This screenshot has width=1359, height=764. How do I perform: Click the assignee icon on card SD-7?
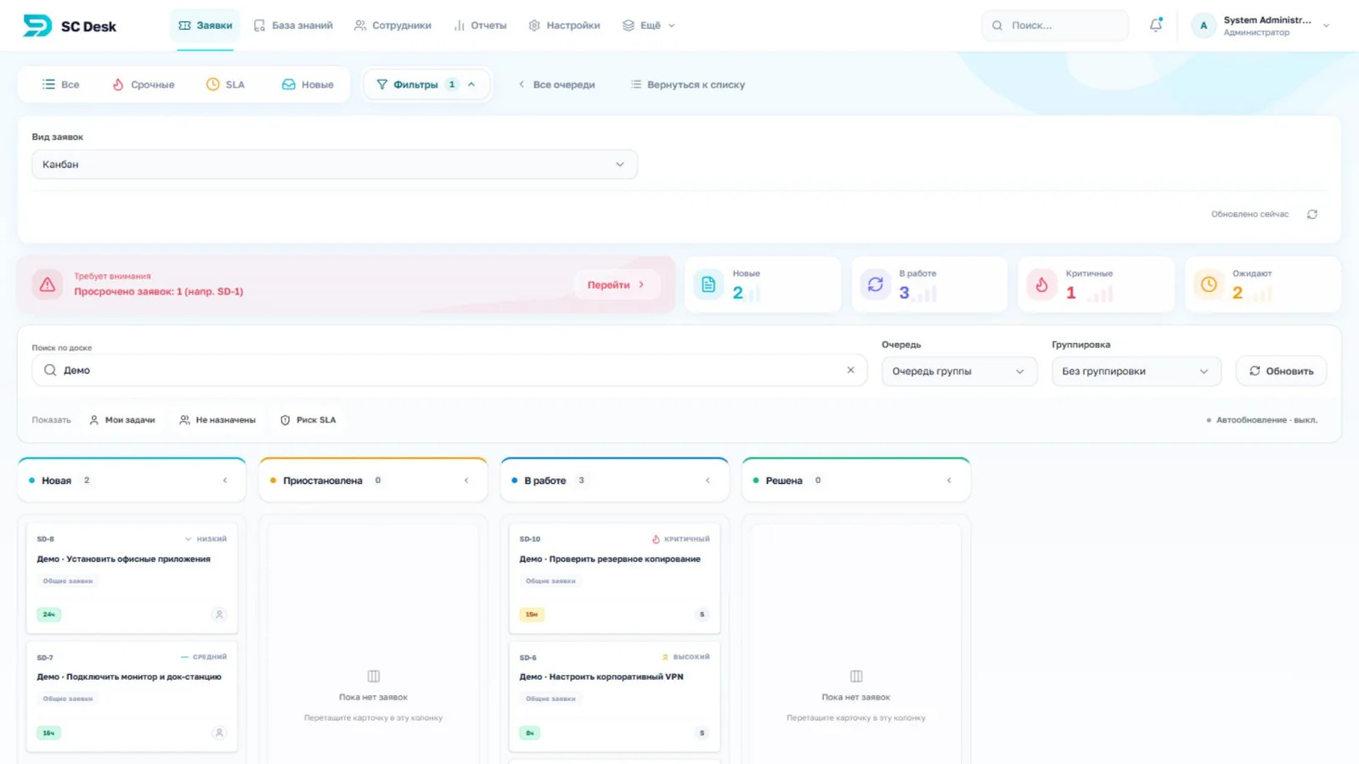[x=219, y=733]
